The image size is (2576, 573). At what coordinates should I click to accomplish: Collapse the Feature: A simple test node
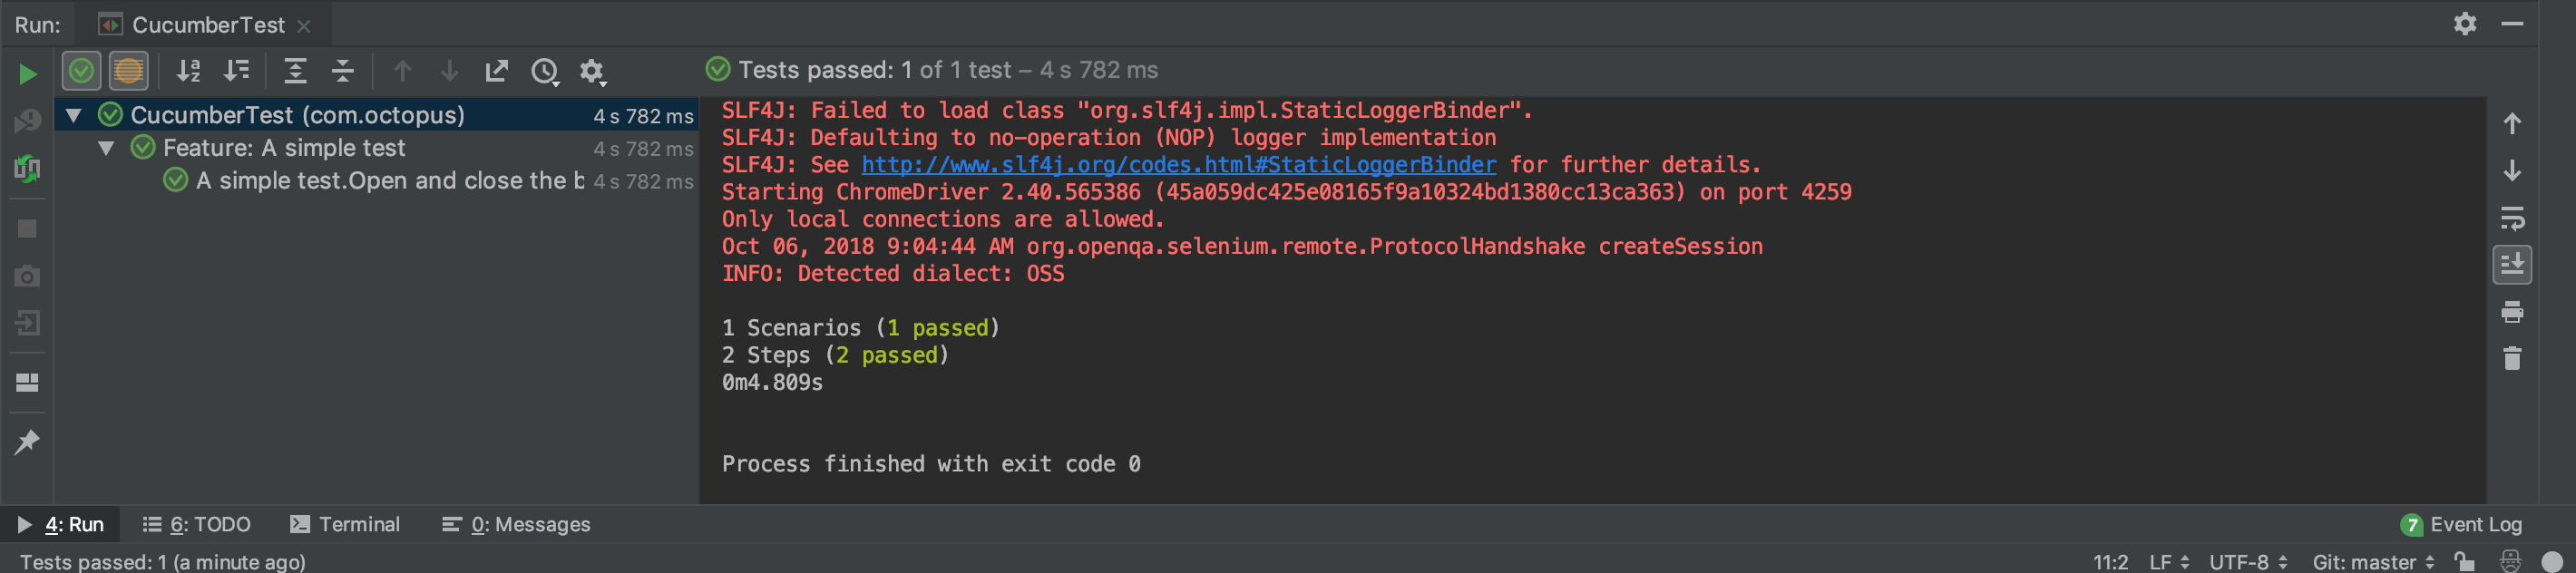point(106,148)
